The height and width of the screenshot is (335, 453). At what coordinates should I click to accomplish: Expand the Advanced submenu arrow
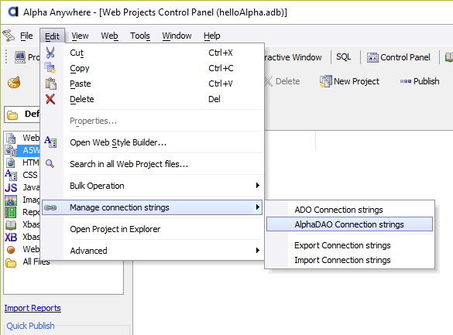click(257, 250)
